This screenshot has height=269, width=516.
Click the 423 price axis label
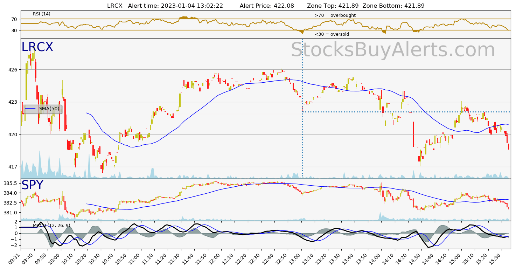coord(13,102)
